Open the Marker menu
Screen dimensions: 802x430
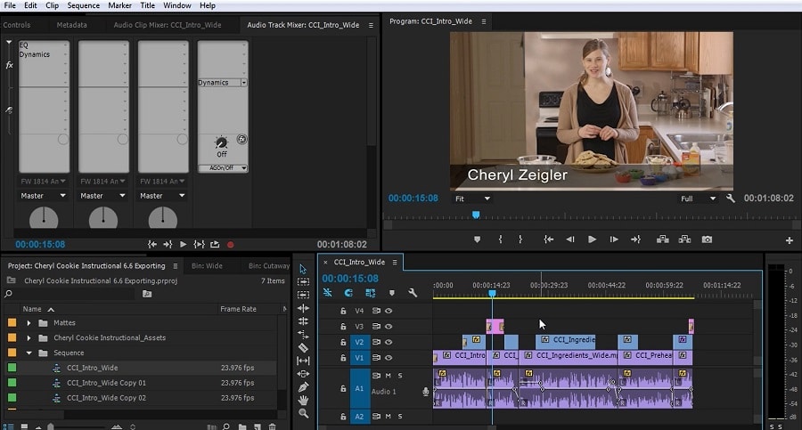(x=119, y=5)
